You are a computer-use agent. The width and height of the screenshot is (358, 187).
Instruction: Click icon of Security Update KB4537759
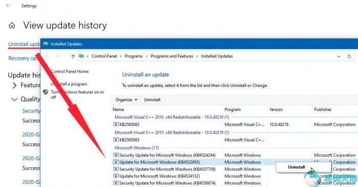(x=116, y=169)
